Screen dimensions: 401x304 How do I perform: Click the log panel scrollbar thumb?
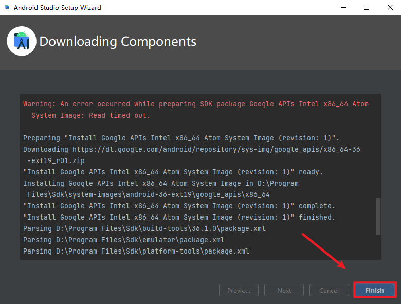coord(378,216)
